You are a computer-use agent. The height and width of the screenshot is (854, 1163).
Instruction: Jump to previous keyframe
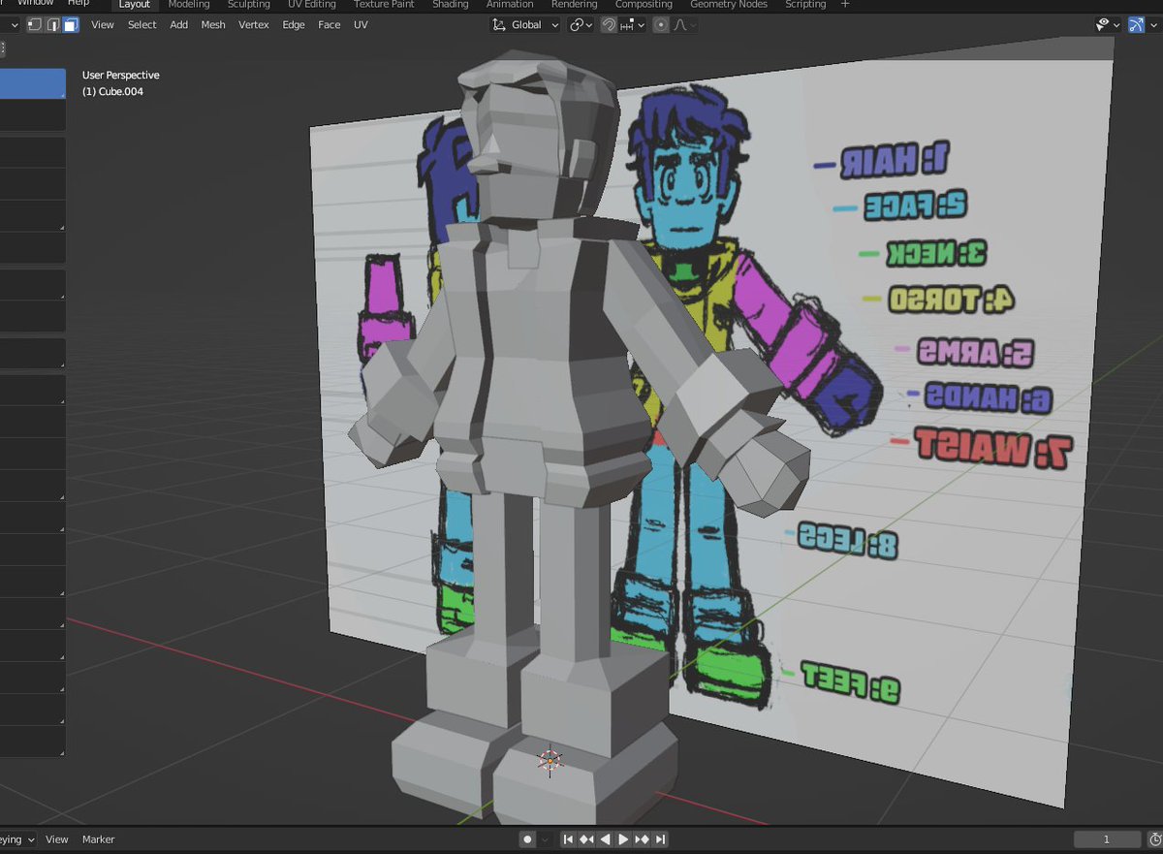pyautogui.click(x=587, y=839)
